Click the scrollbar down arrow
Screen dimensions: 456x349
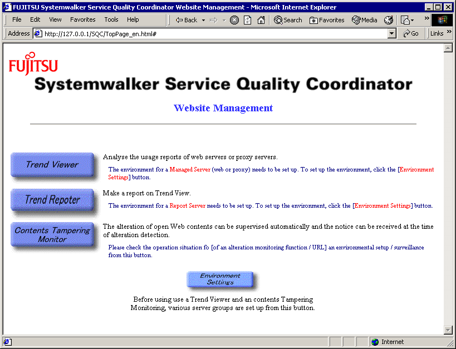pos(448,330)
